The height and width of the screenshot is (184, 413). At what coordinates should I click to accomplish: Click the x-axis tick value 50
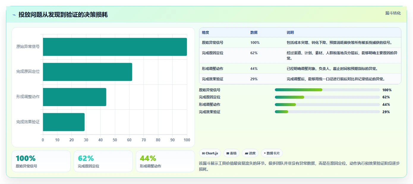point(115,140)
